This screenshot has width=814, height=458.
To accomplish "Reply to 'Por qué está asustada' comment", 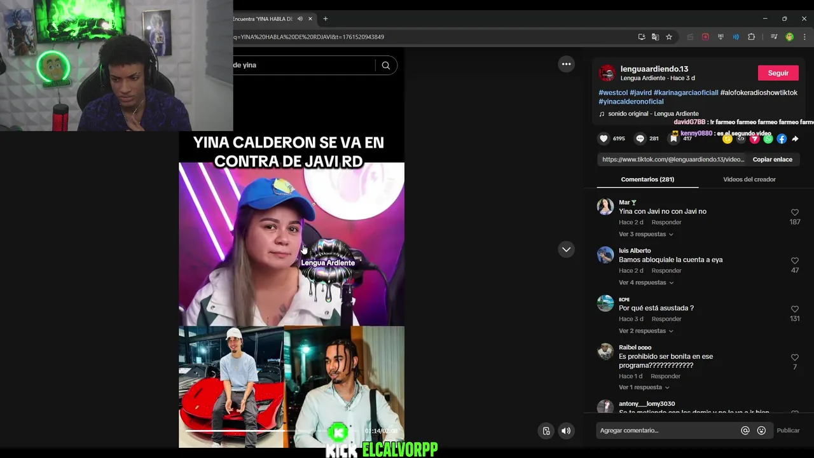I will 666,319.
